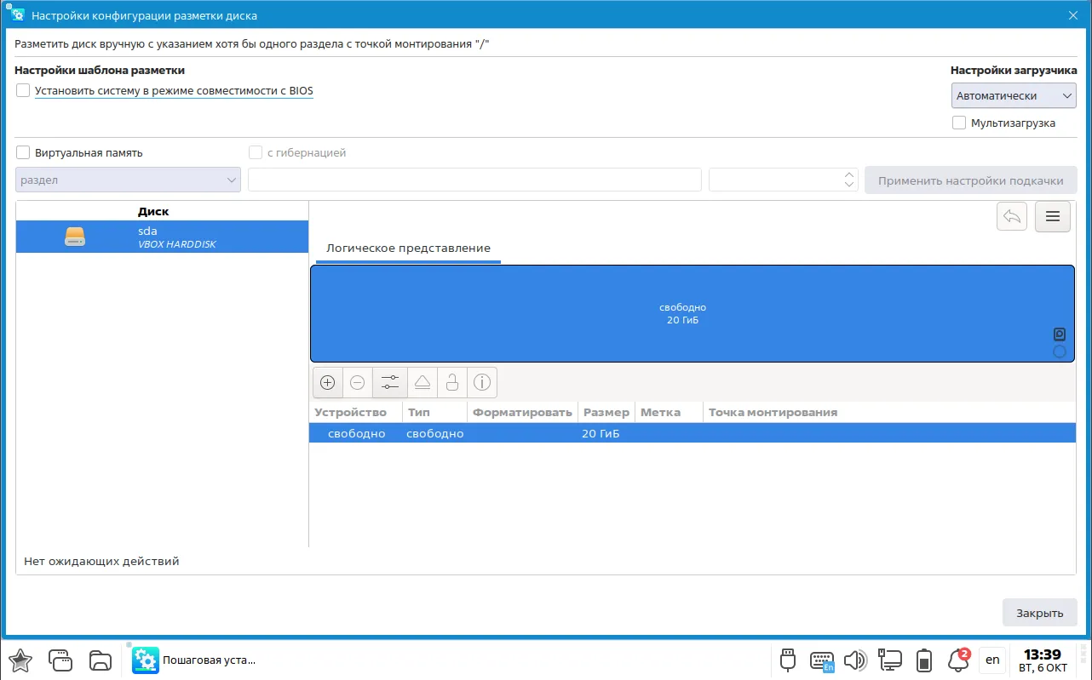Click the Закрыть button

[x=1040, y=613]
